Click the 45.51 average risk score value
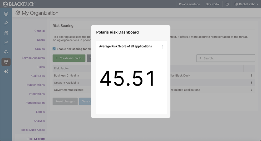261x141 pixels. 127,78
